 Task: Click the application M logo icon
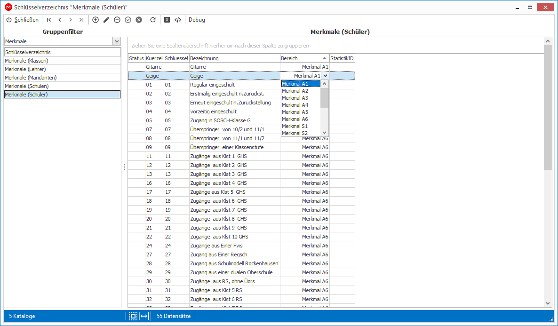8,7
